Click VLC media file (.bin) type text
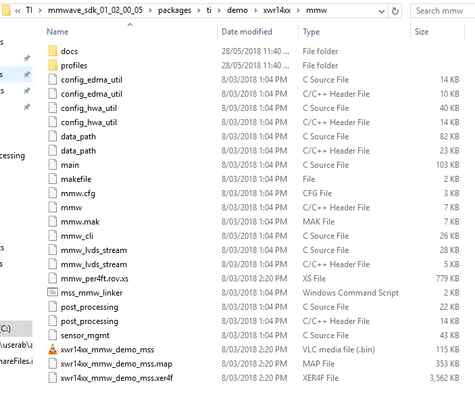Viewport: 475px width, 397px height. (339, 350)
